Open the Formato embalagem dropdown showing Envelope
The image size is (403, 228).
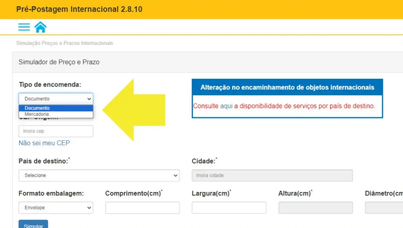[x=55, y=208]
